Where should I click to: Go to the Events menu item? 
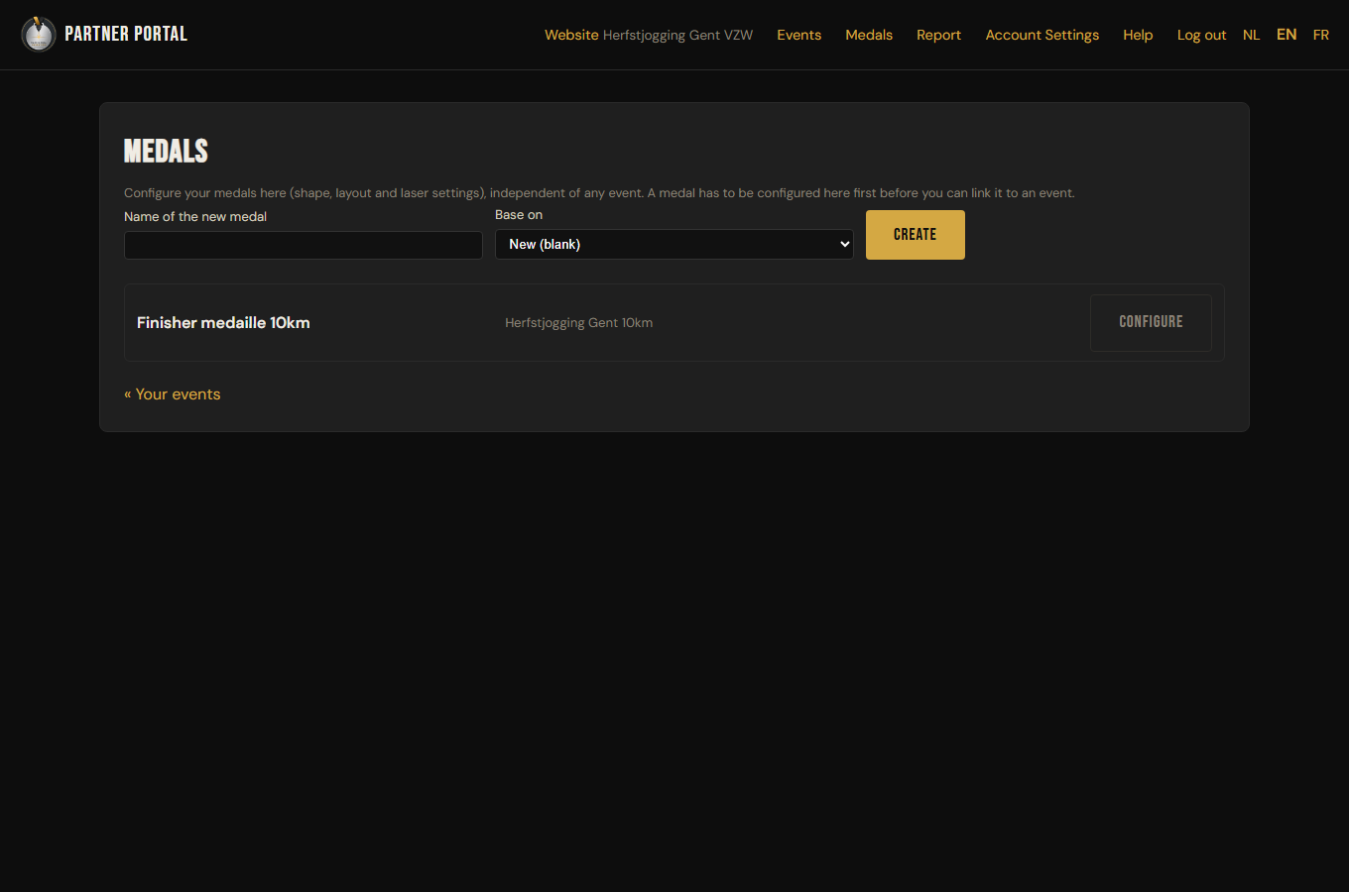[x=798, y=35]
